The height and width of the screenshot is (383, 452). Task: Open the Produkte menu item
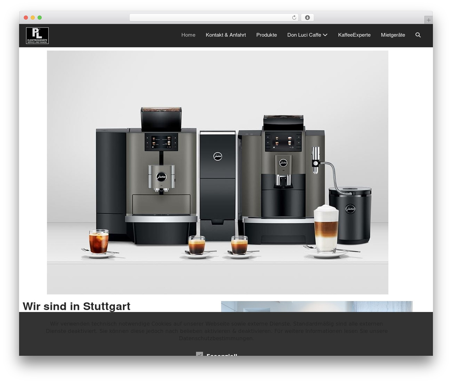[267, 35]
